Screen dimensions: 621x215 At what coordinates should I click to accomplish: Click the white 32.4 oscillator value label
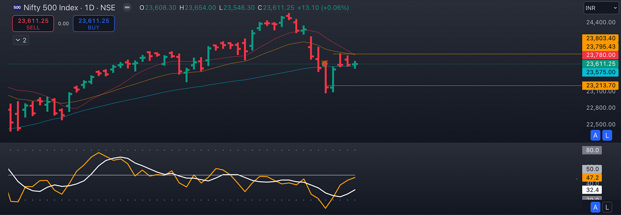[x=592, y=189]
